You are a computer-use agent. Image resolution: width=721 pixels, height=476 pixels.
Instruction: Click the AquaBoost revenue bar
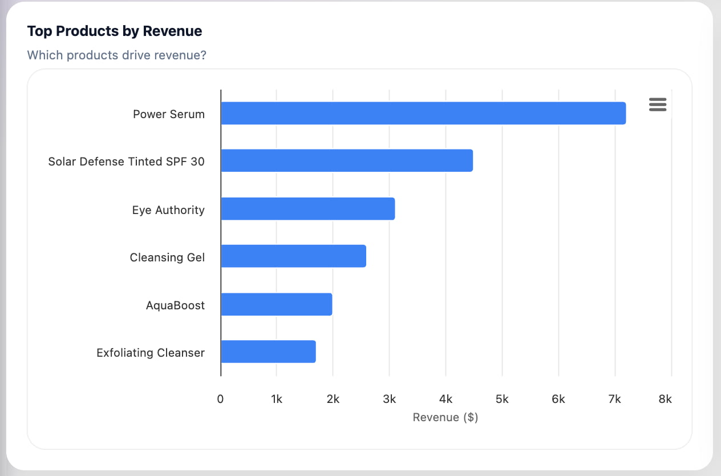pos(277,304)
